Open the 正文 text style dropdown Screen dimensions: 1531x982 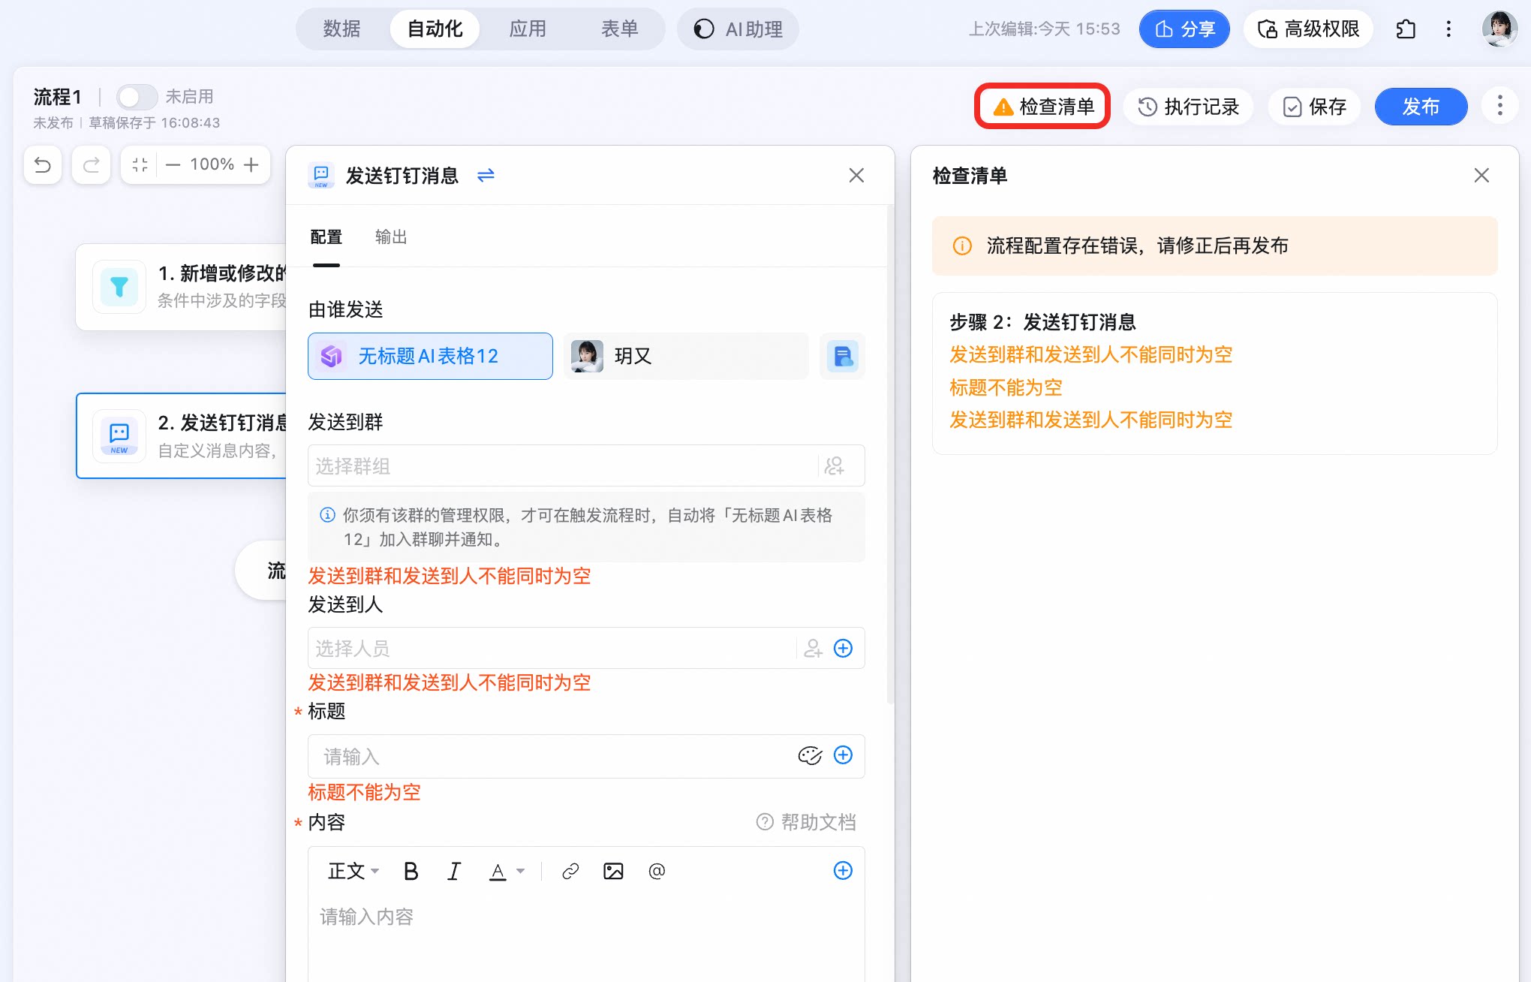pos(353,871)
